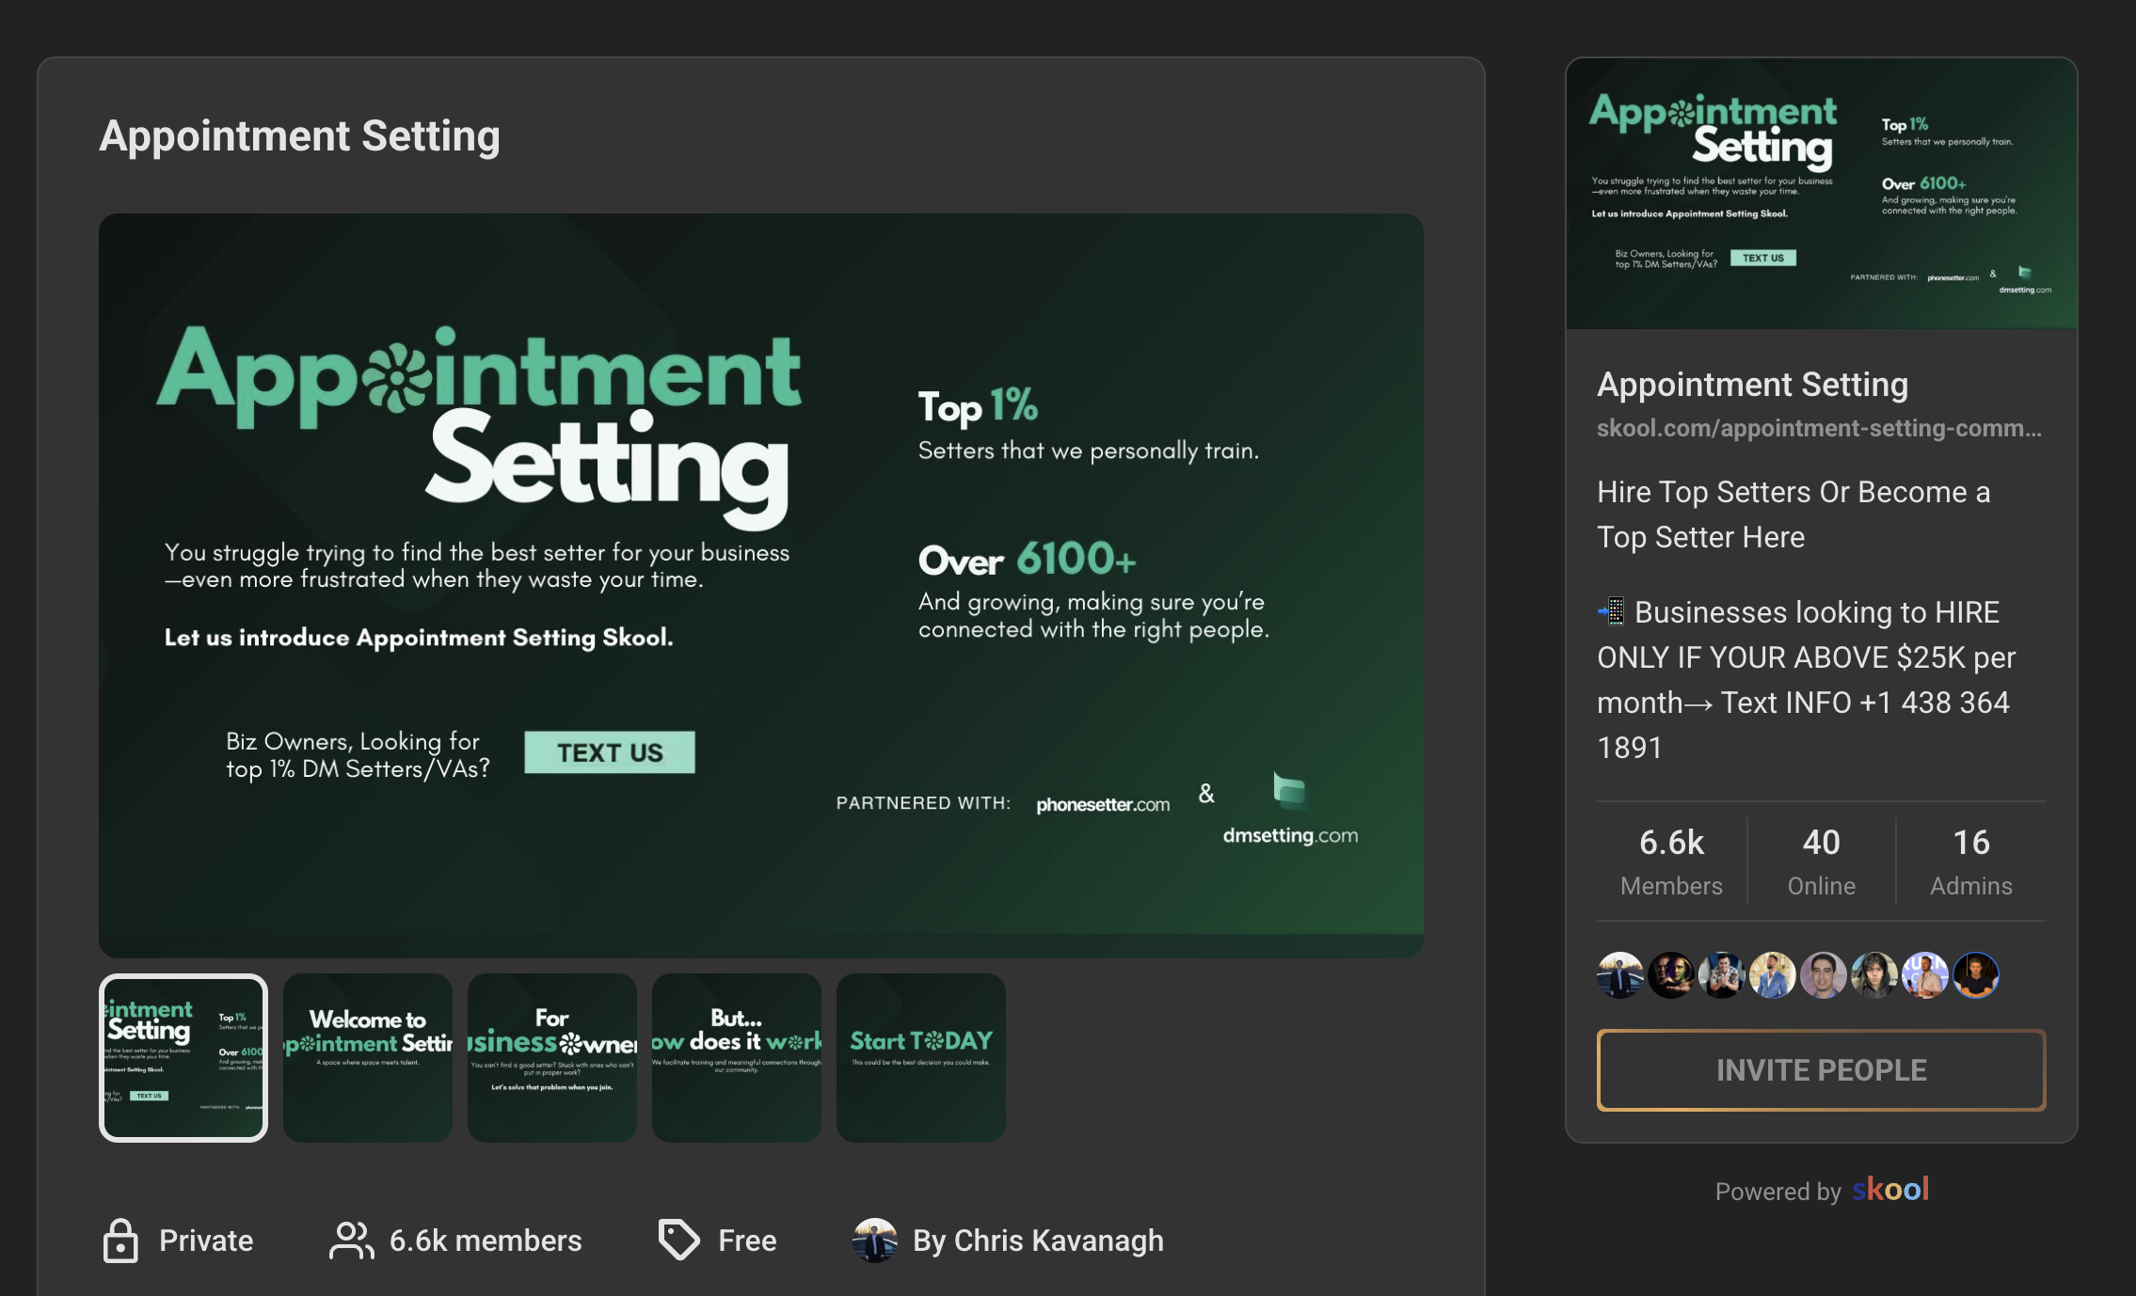The height and width of the screenshot is (1296, 2136).
Task: Open the skool.com/appointment-setting-comm... link
Action: [x=1820, y=429]
